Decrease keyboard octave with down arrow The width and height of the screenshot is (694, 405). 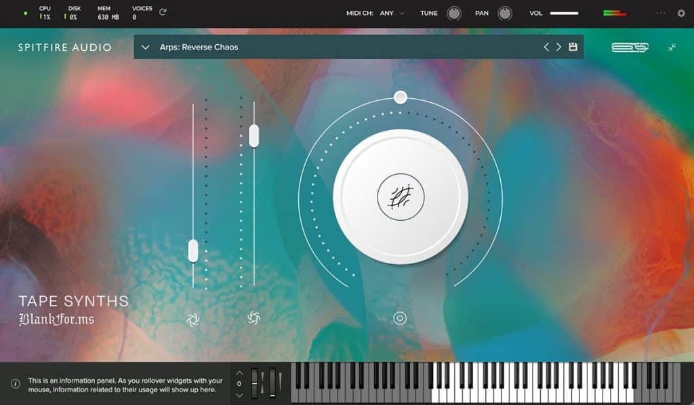coord(239,394)
